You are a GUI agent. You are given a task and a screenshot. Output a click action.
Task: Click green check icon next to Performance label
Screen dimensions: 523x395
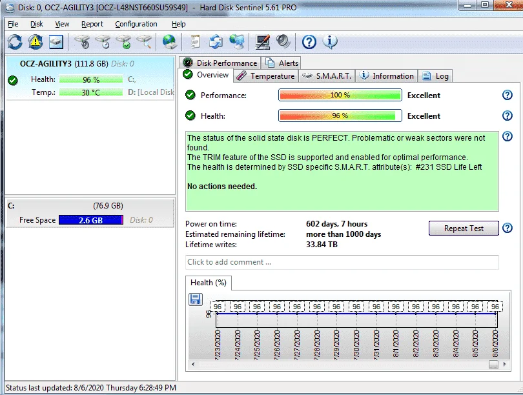190,95
